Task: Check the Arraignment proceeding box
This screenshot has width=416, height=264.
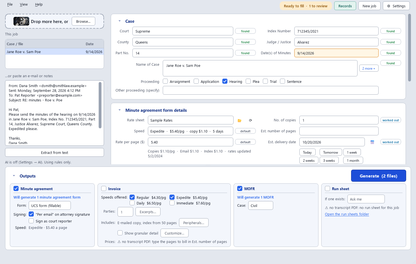Action: pyautogui.click(x=165, y=81)
